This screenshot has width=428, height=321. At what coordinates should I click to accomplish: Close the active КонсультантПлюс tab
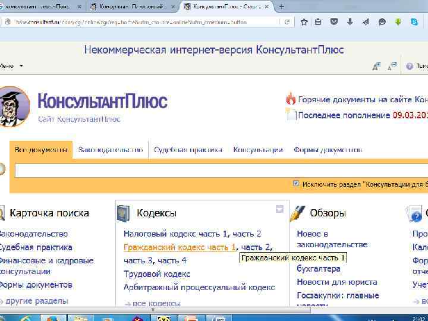point(267,7)
